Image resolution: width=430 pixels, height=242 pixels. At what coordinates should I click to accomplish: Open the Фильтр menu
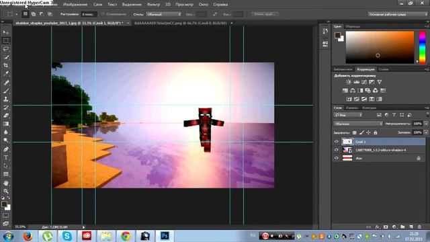tap(153, 5)
